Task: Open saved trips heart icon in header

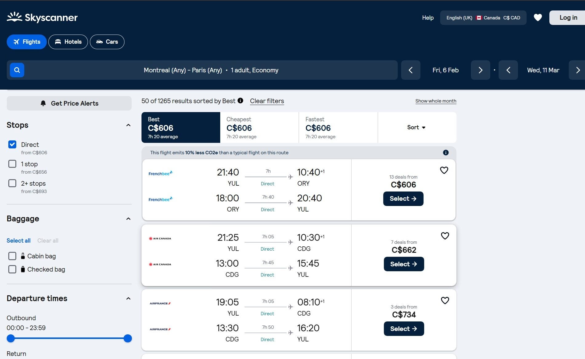Action: click(x=538, y=18)
